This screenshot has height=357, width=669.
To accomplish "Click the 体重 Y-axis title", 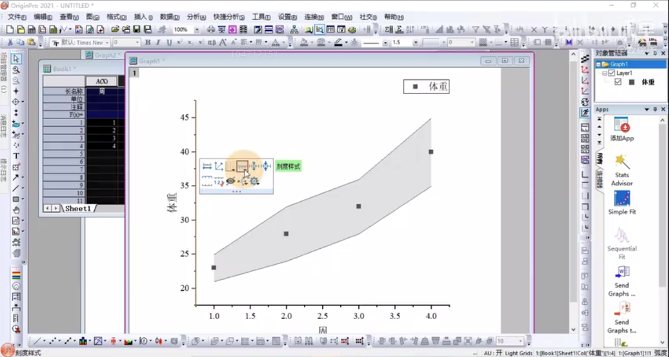I will point(172,203).
